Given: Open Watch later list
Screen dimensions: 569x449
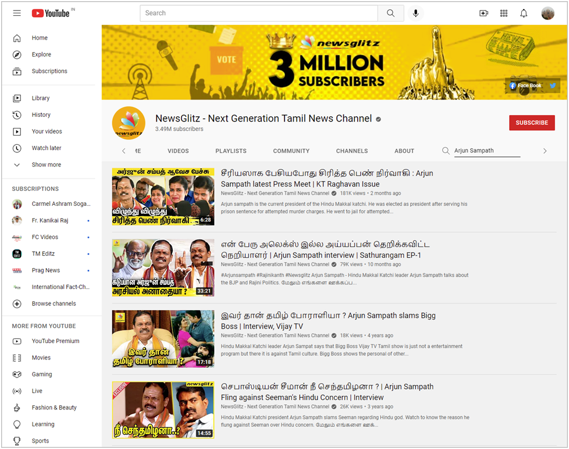Looking at the screenshot, I should pyautogui.click(x=49, y=148).
